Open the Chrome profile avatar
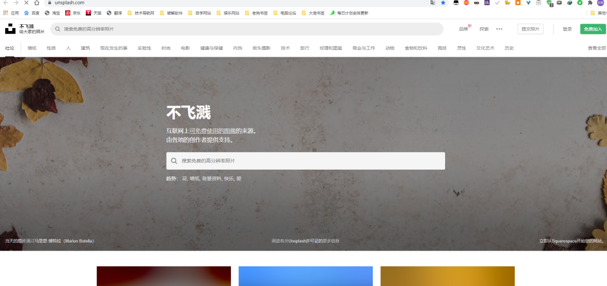Viewport: 607px width, 286px height. [600, 3]
